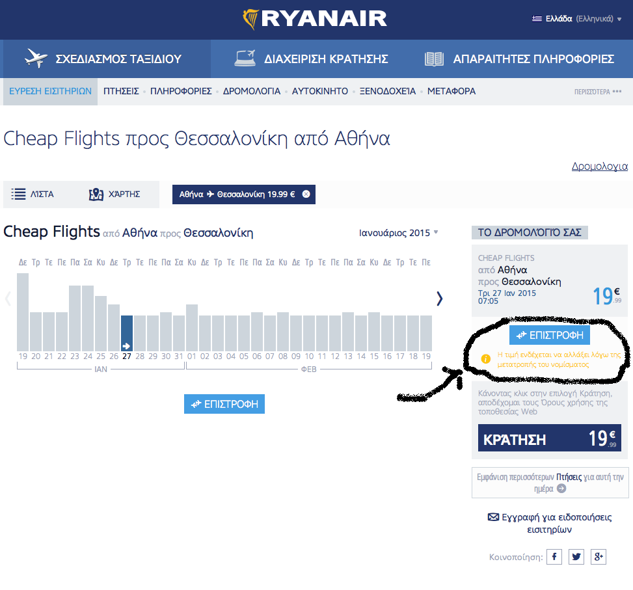Select the fare bar for 01 ΦΕΒ
The height and width of the screenshot is (590, 633).
pos(192,328)
